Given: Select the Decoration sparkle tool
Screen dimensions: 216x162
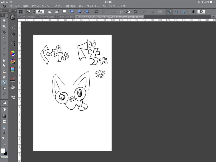Looking at the screenshot, I should pyautogui.click(x=4, y=55).
